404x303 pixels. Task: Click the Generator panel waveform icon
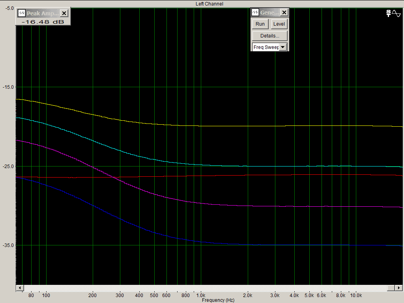(255, 13)
